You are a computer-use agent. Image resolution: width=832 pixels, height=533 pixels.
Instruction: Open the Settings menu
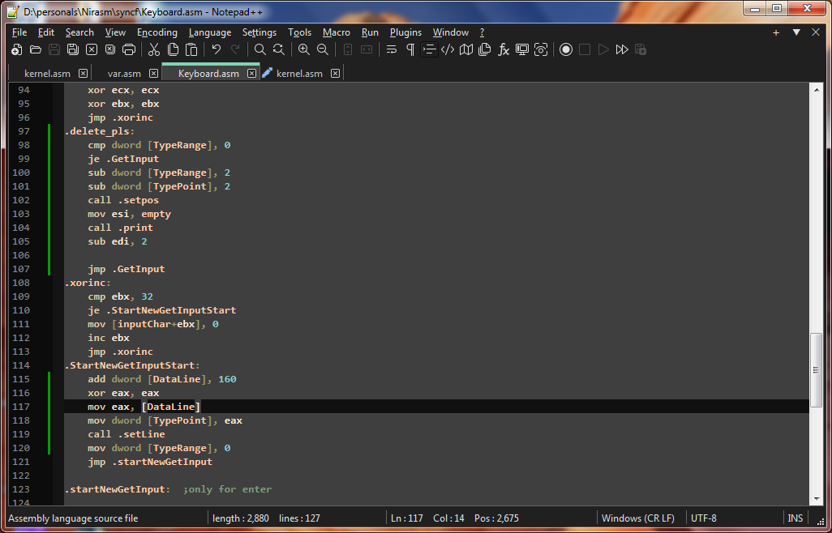click(x=259, y=32)
